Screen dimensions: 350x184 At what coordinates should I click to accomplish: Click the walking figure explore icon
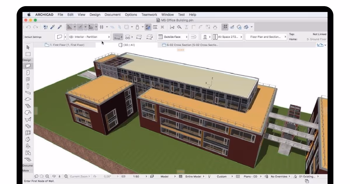pos(60,176)
